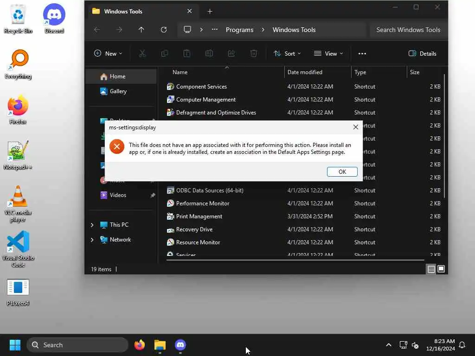Open the Discord desktop shortcut
The width and height of the screenshot is (475, 356).
pos(54,19)
